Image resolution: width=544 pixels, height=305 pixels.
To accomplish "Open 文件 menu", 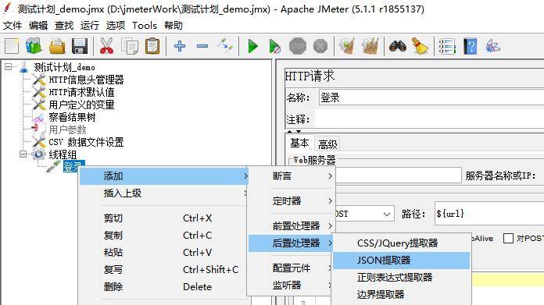I will pos(13,25).
